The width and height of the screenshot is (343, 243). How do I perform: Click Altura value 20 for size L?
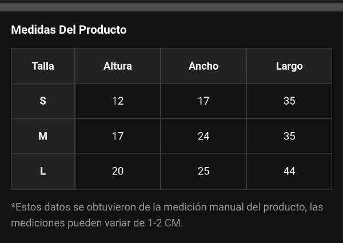click(118, 172)
